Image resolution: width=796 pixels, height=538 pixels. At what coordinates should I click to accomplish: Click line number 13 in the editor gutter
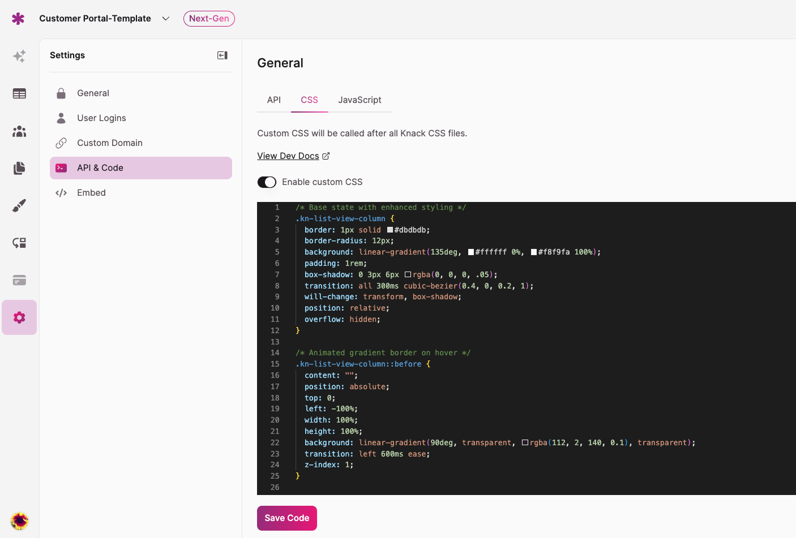click(x=275, y=342)
